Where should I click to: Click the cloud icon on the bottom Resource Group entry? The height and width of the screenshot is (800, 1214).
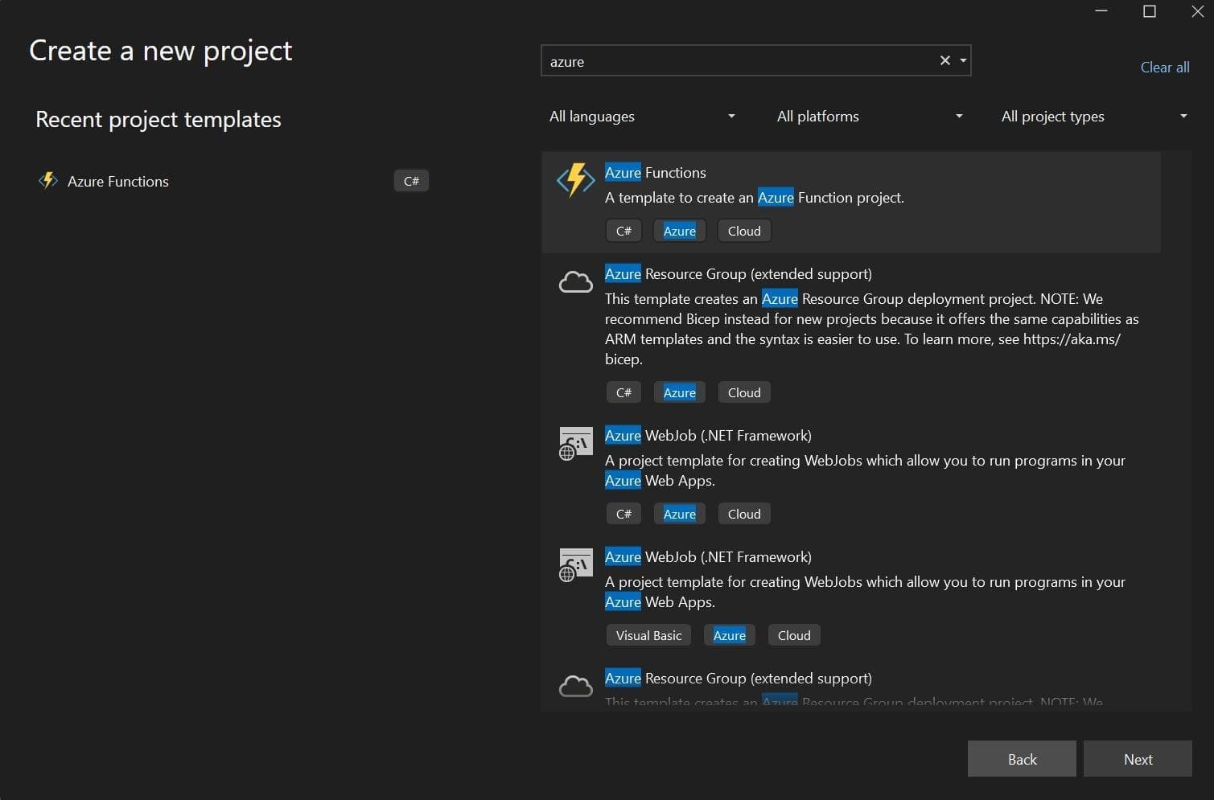click(x=574, y=685)
